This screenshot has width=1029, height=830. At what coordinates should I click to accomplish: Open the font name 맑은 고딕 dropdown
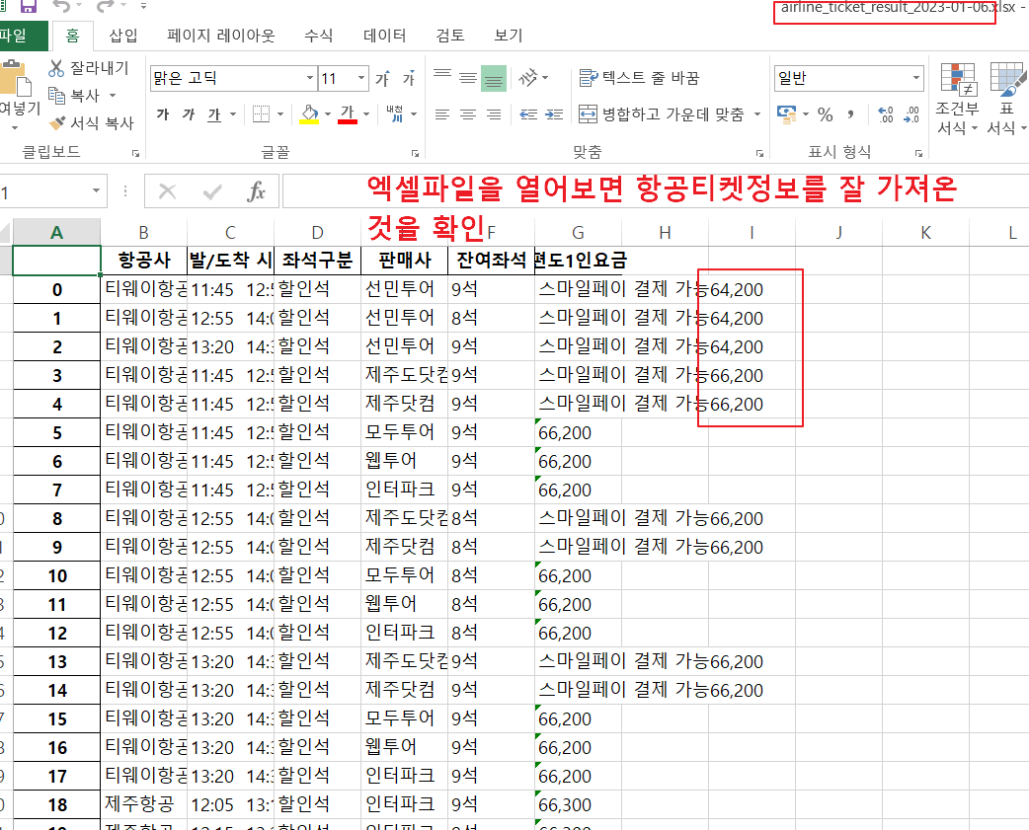pos(310,78)
